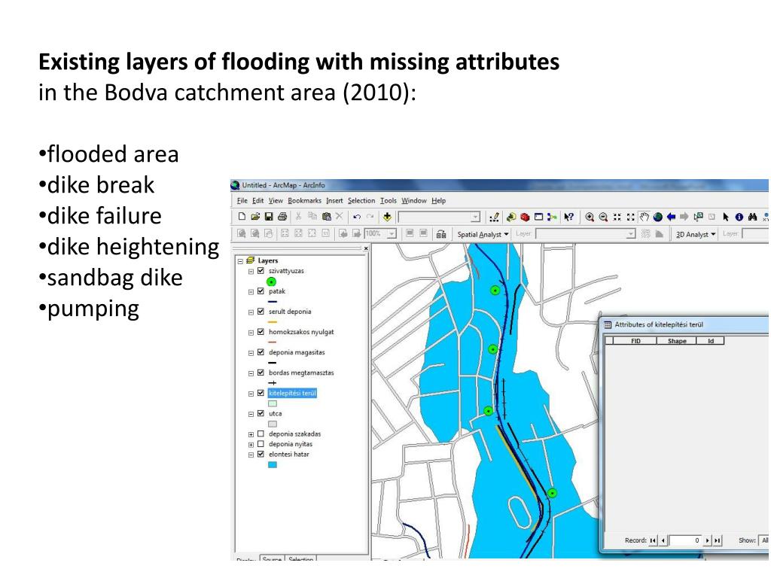Toggle visibility of patak layer
This screenshot has height=578, width=771.
tap(261, 291)
